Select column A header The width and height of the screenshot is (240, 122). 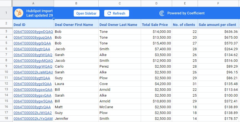pos(33,3)
